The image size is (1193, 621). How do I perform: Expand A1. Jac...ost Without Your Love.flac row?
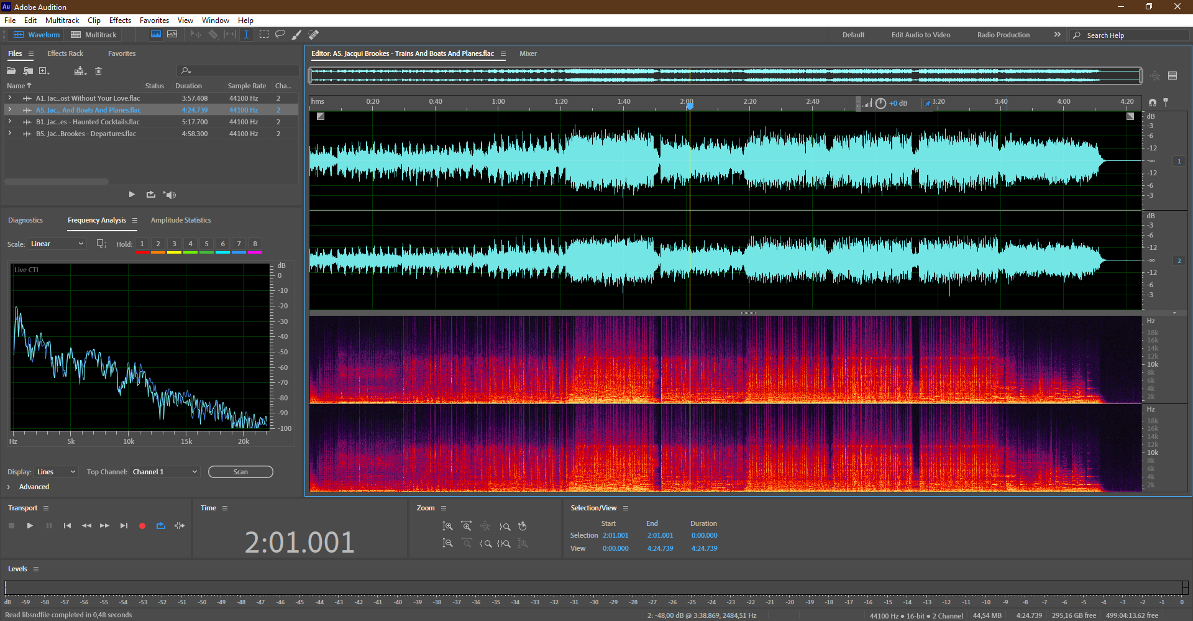point(9,98)
